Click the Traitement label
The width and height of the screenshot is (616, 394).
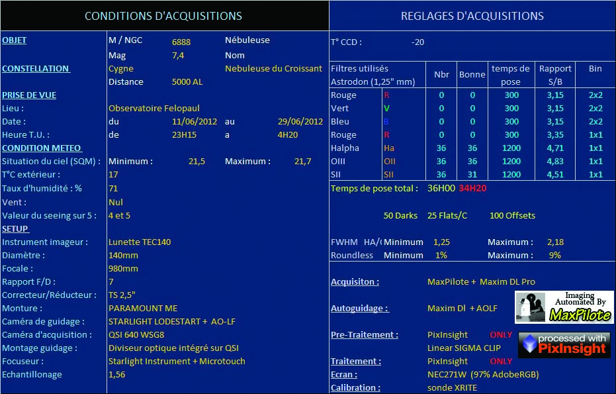tap(355, 361)
